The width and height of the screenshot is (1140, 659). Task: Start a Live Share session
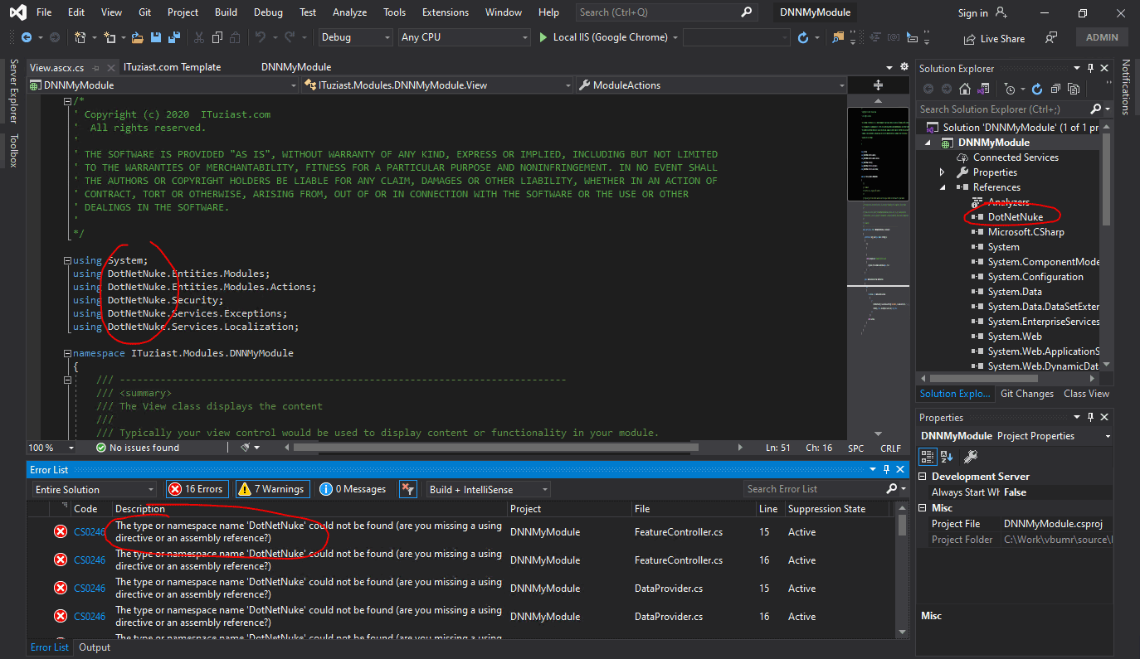995,38
